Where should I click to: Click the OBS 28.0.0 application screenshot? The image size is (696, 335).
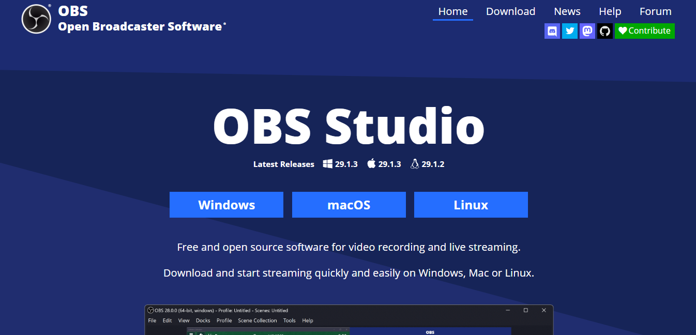[349, 321]
